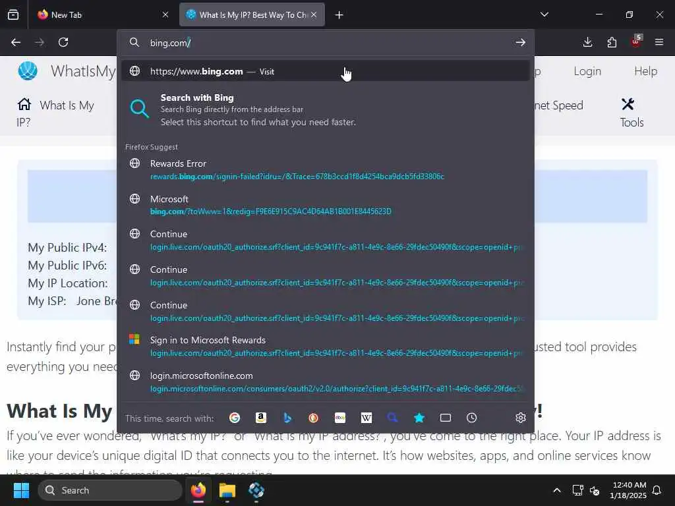
Task: Visit https://www.bing.com suggestion
Action: click(326, 71)
